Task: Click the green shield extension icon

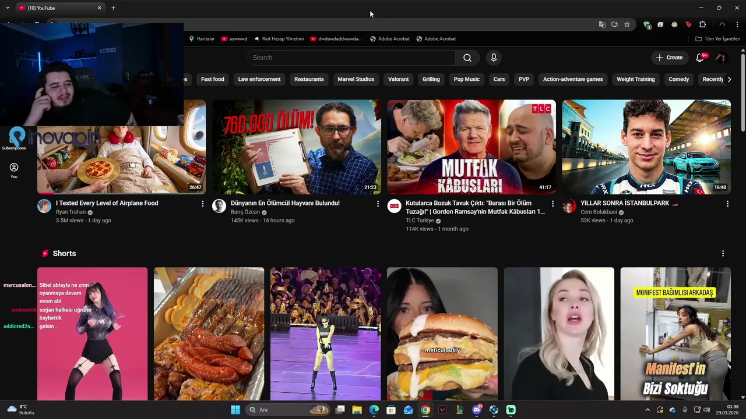Action: click(646, 24)
